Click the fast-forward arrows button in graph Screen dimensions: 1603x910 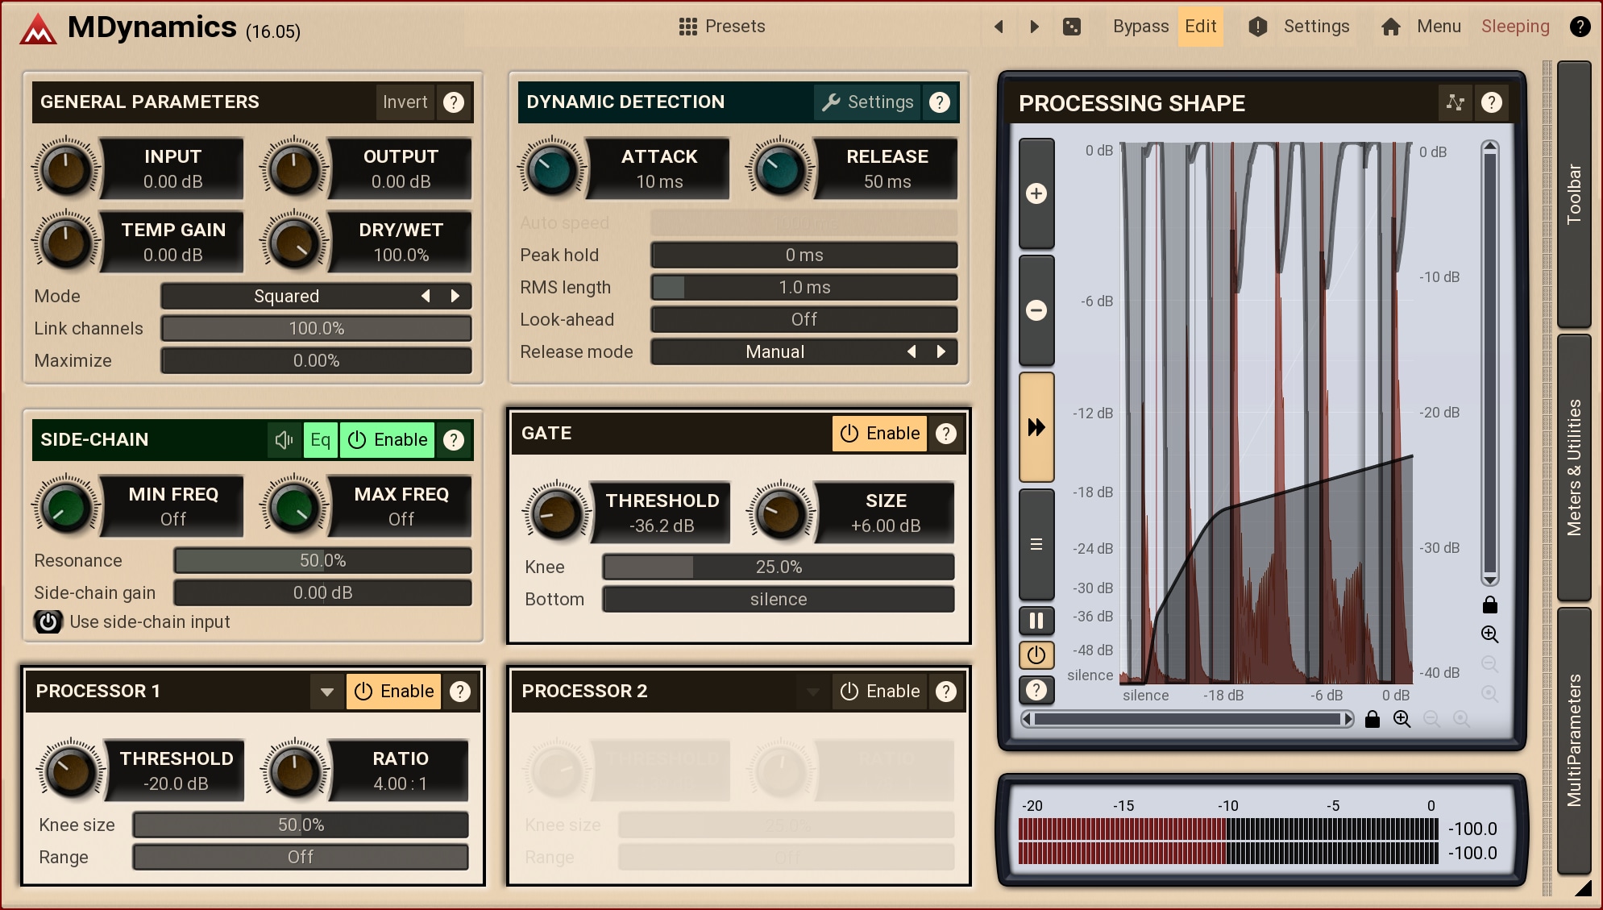[1036, 427]
